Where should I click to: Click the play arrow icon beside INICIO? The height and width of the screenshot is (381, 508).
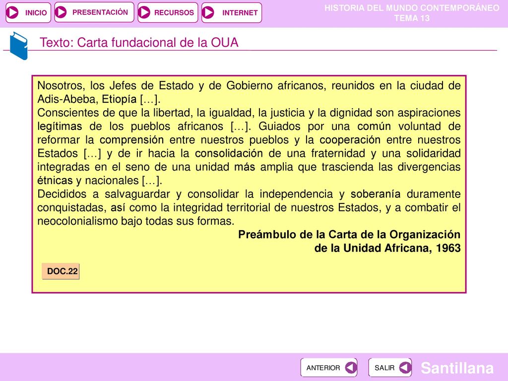(12, 12)
